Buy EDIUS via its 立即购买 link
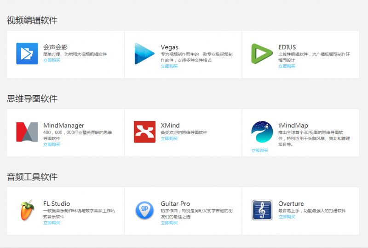The width and height of the screenshot is (368, 248). [287, 66]
